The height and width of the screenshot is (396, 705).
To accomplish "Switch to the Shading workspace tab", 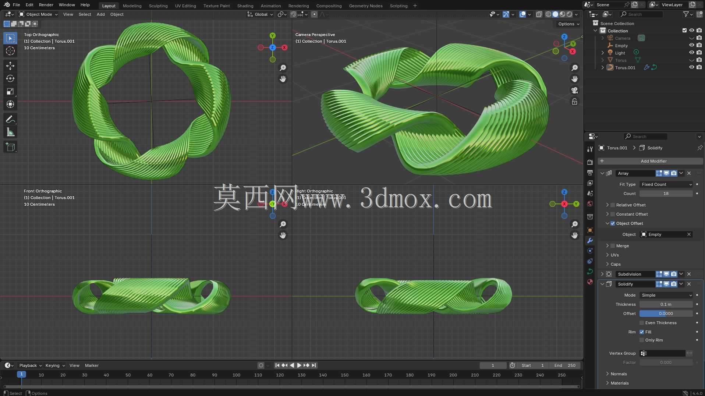I will [x=245, y=6].
